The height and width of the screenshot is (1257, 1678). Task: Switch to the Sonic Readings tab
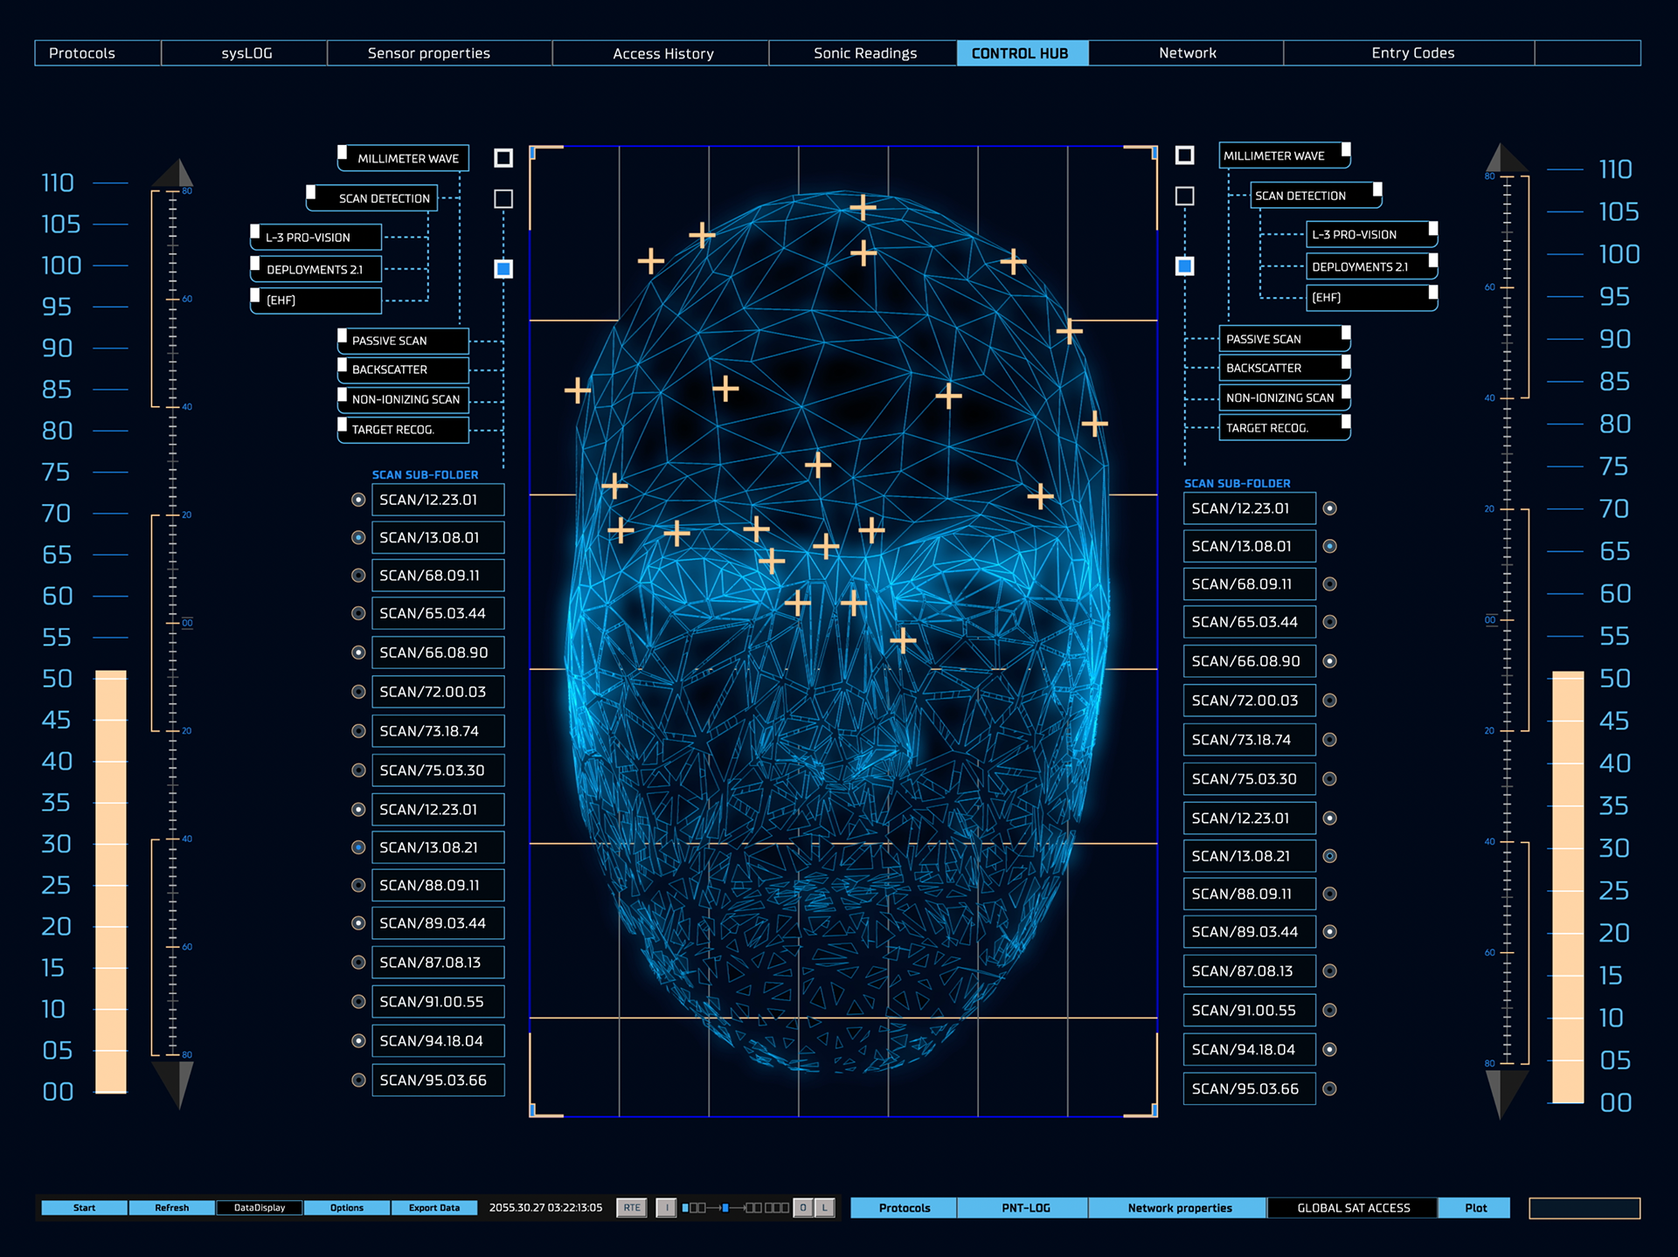(x=864, y=53)
